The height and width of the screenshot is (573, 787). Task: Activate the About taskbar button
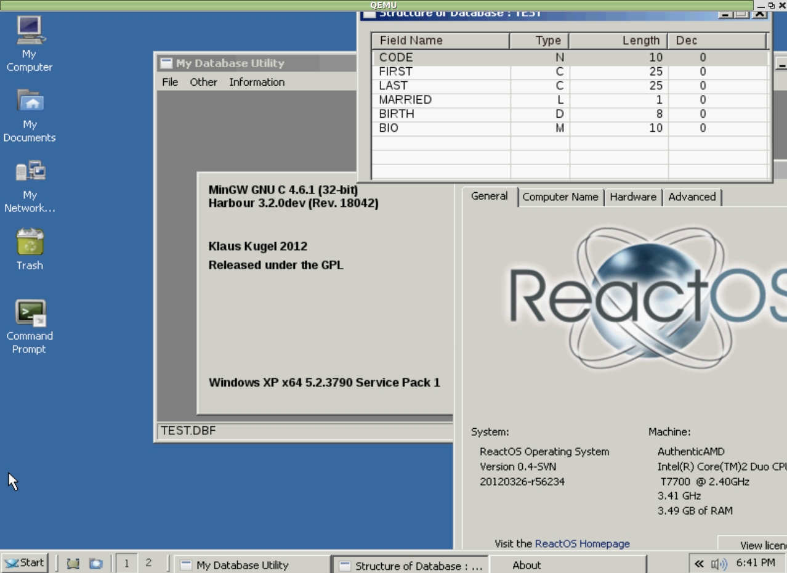(568, 564)
